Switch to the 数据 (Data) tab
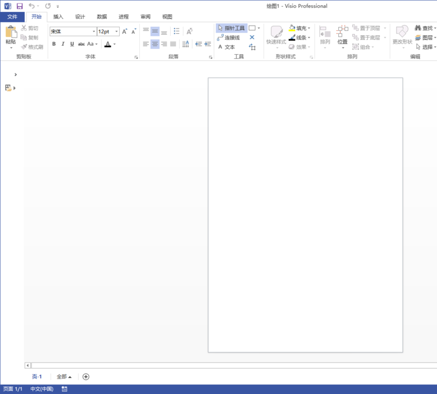The height and width of the screenshot is (394, 437). tap(102, 17)
